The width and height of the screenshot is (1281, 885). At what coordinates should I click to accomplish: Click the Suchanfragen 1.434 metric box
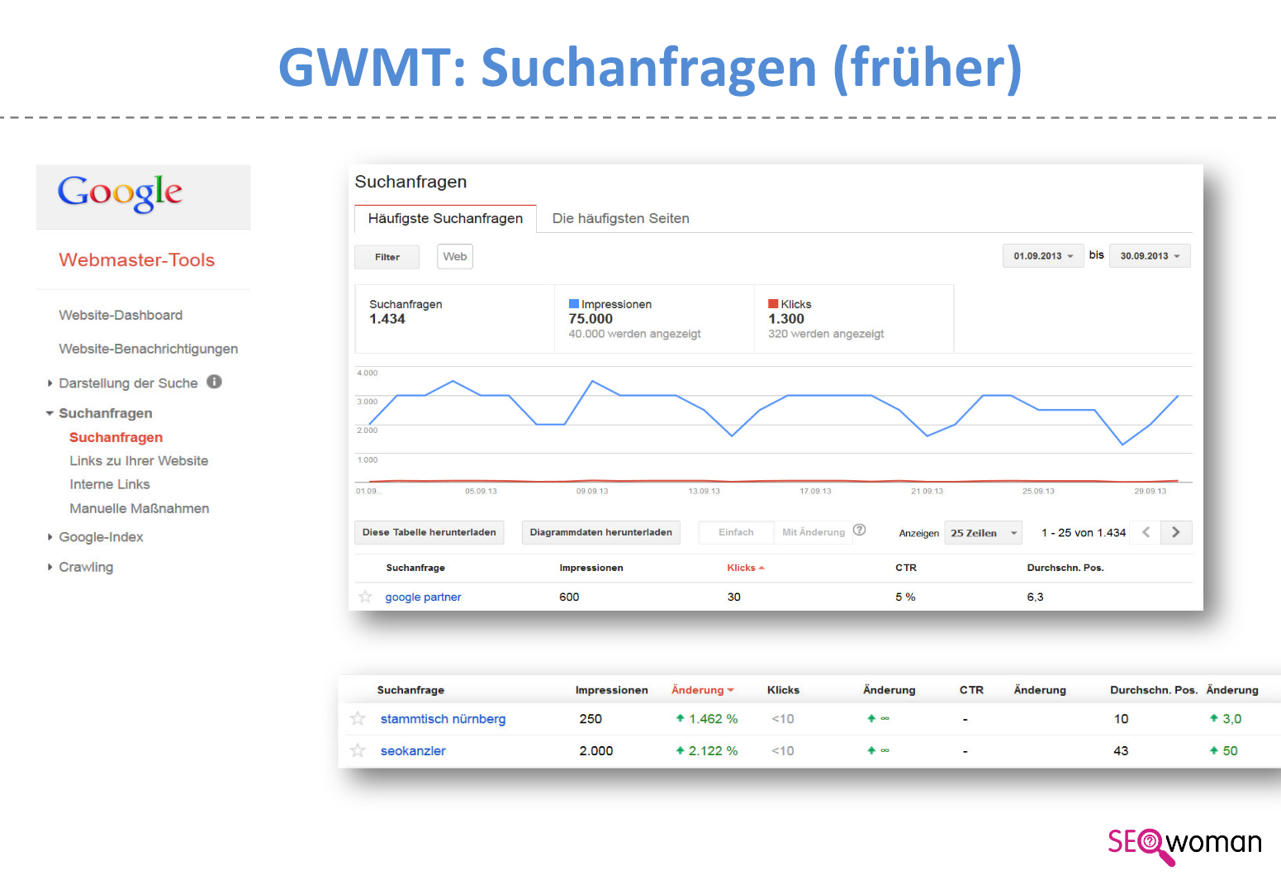pyautogui.click(x=455, y=319)
